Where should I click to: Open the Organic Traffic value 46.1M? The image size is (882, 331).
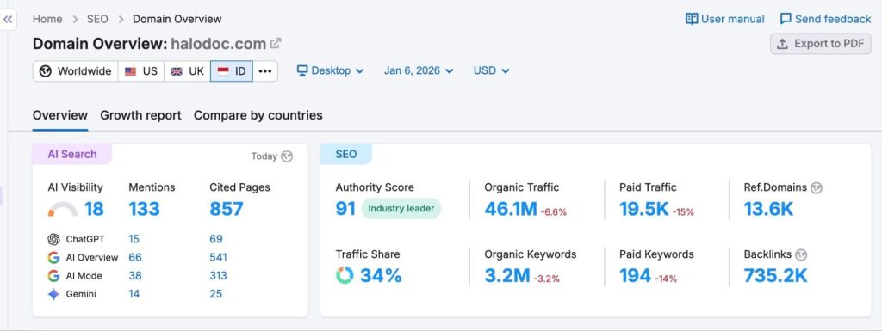tap(511, 209)
